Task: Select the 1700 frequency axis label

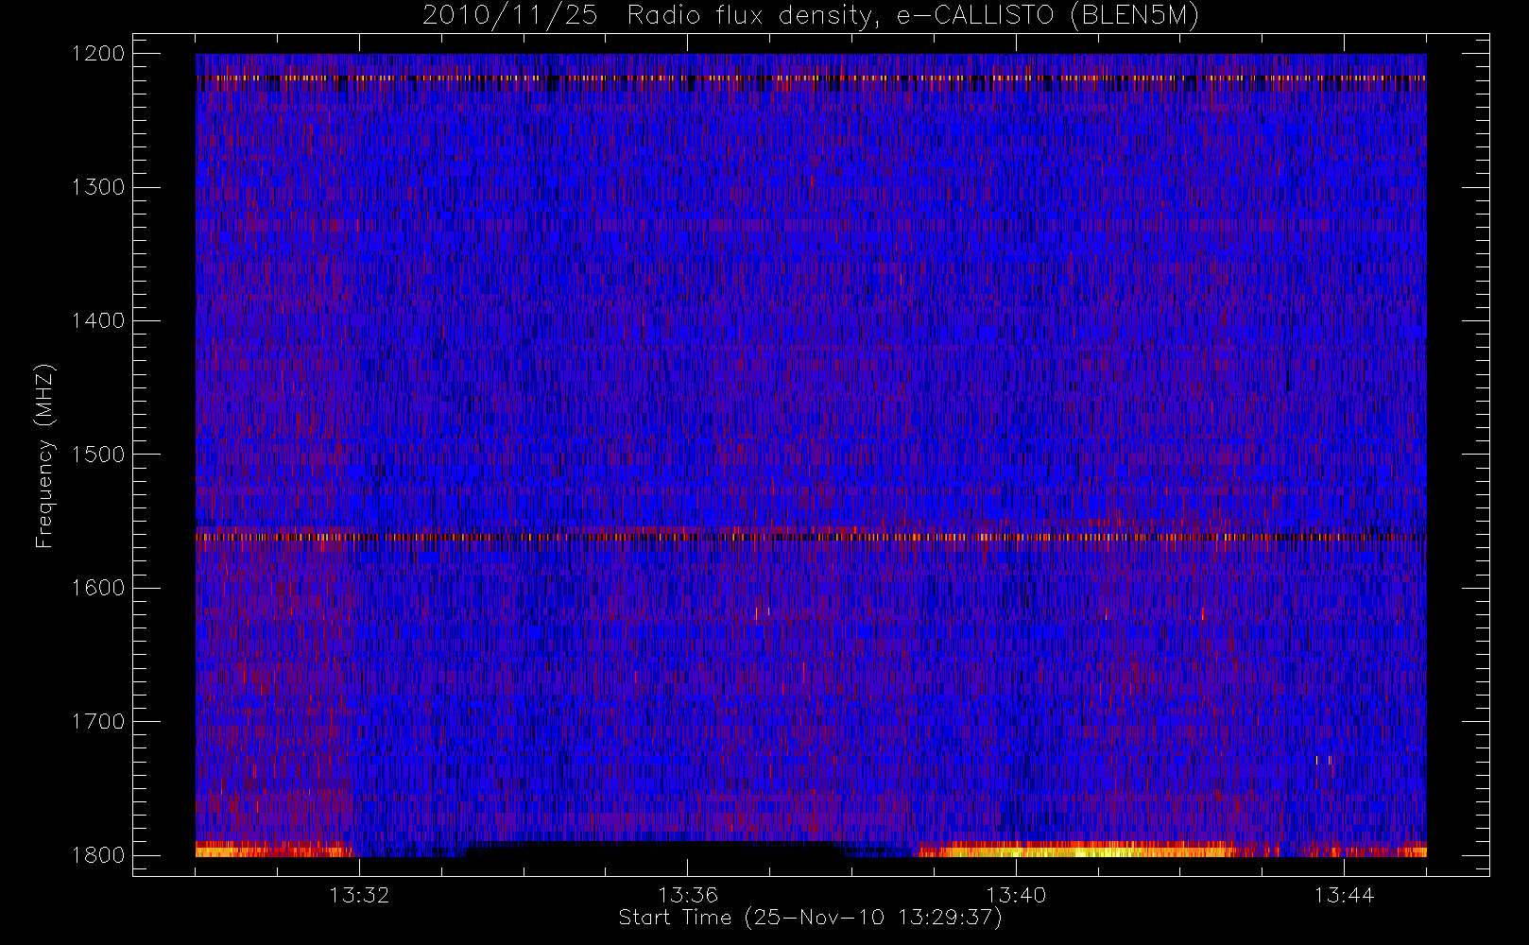Action: (x=98, y=721)
